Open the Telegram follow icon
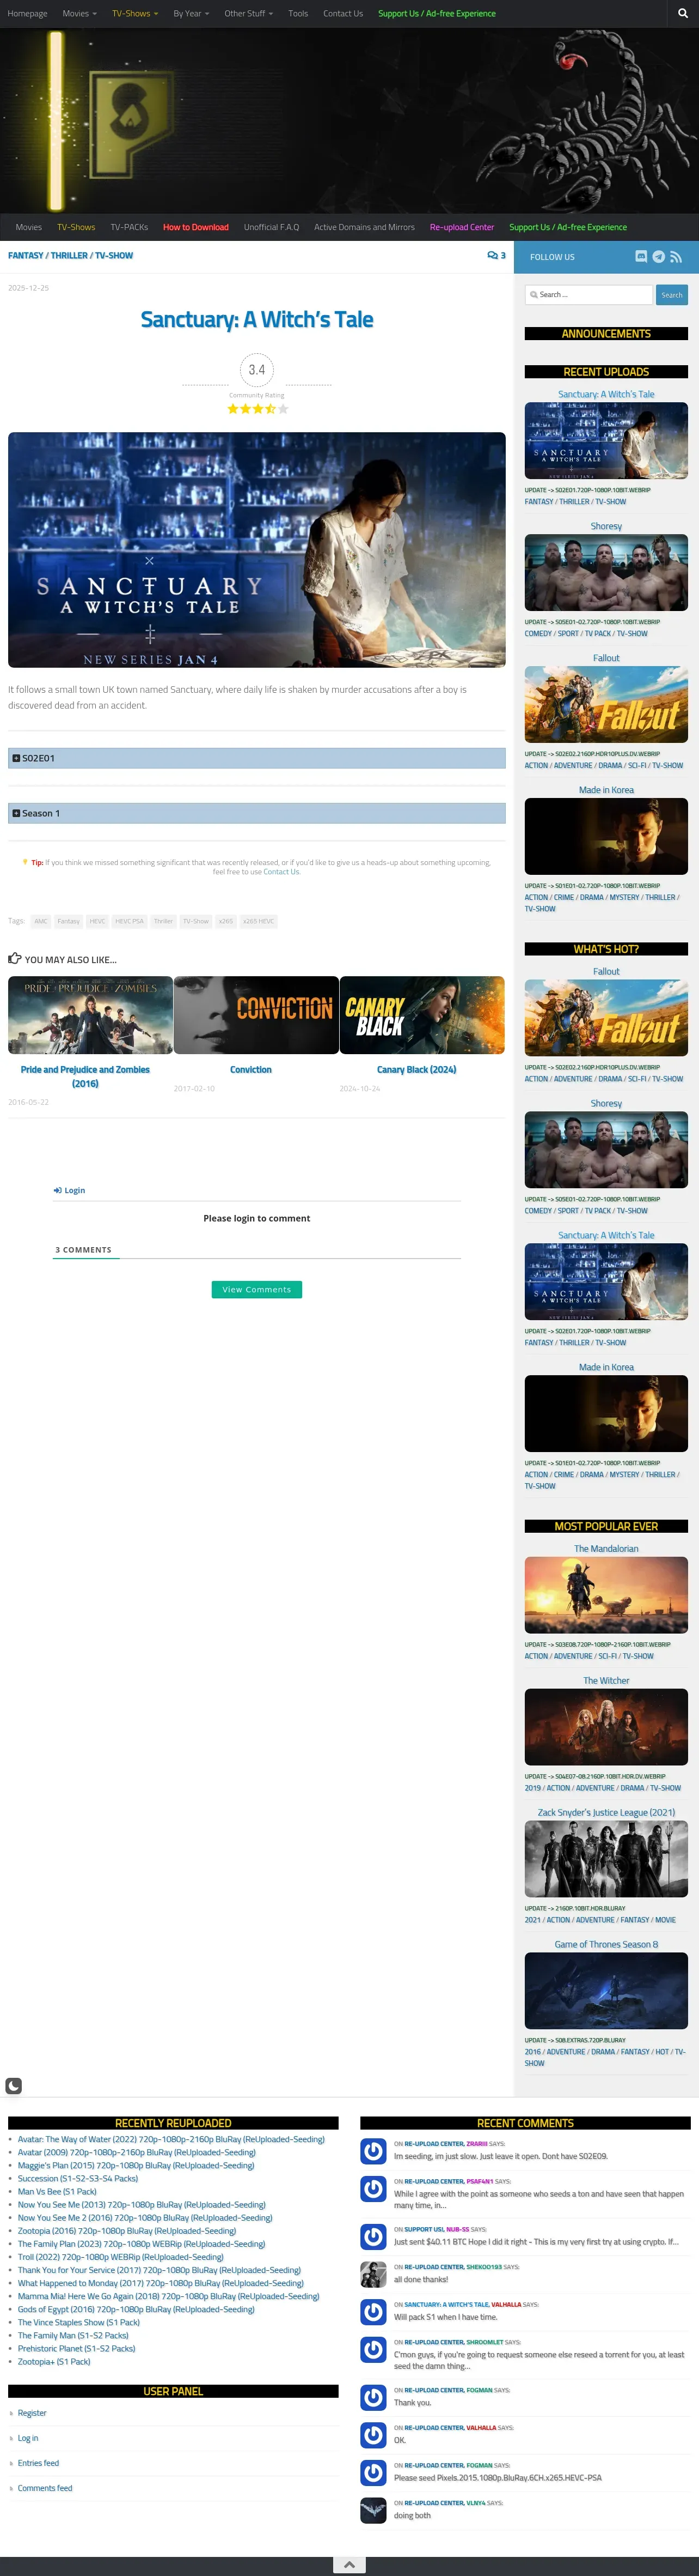699x2576 pixels. tap(659, 257)
